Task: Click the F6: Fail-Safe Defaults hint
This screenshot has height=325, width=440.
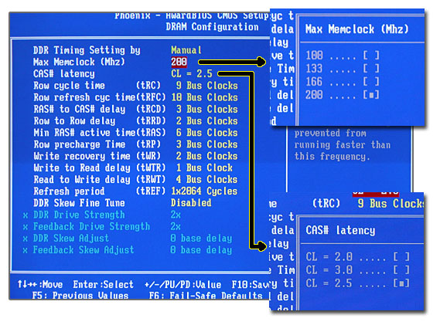Action: [x=206, y=296]
